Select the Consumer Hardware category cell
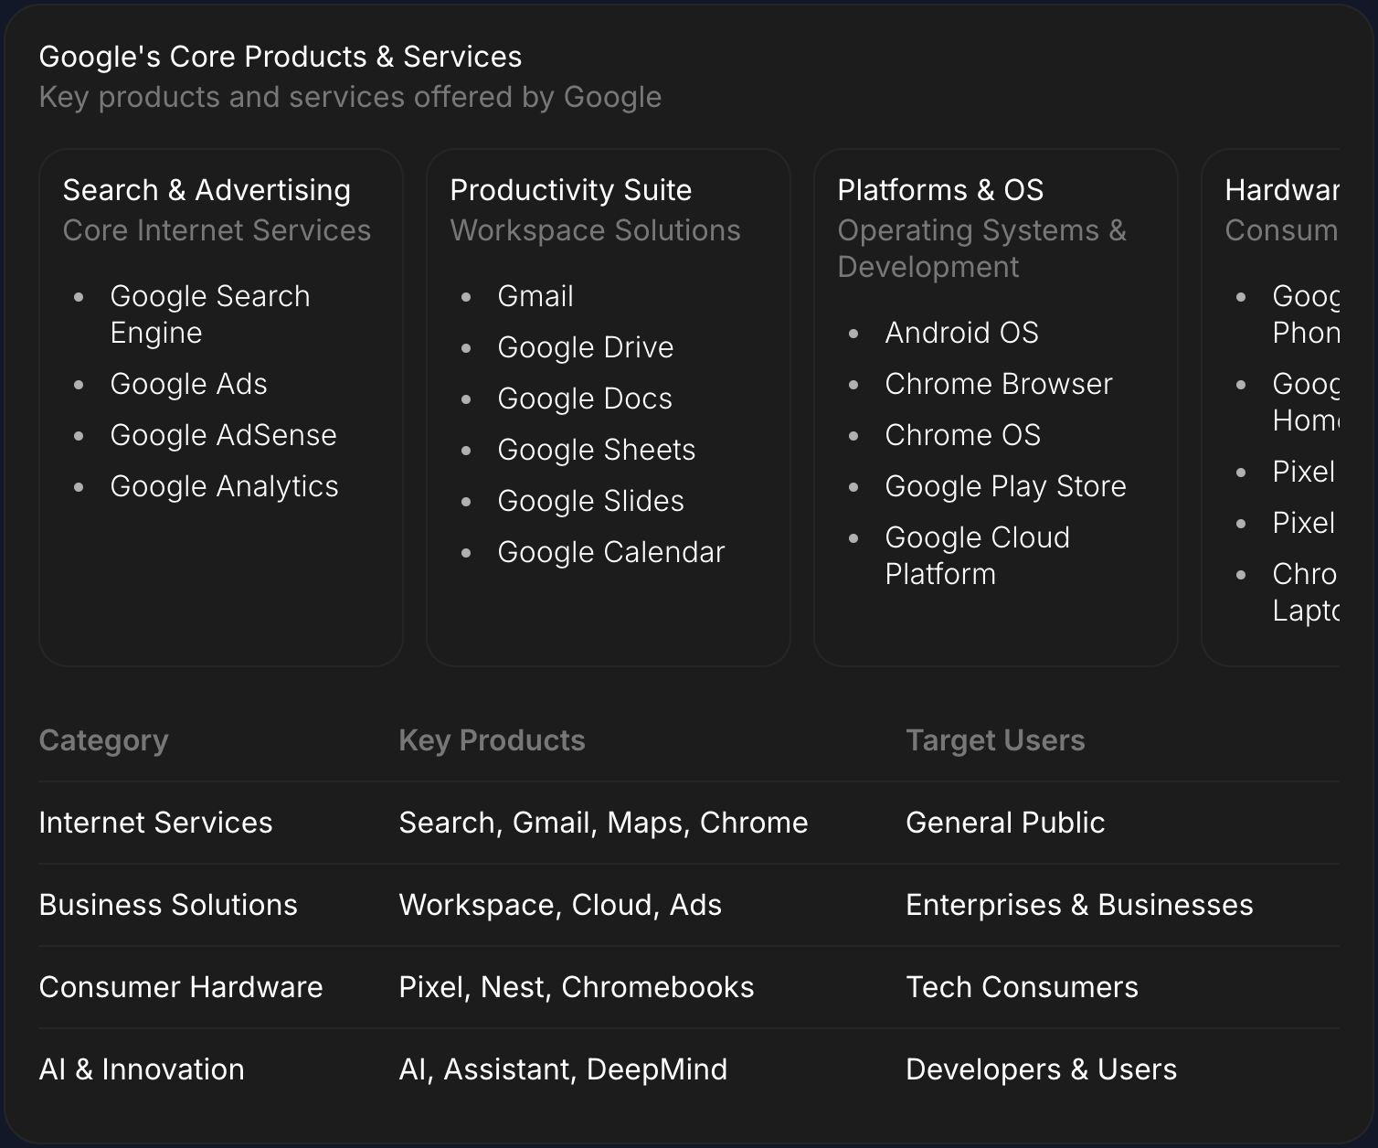This screenshot has width=1378, height=1148. pos(181,987)
